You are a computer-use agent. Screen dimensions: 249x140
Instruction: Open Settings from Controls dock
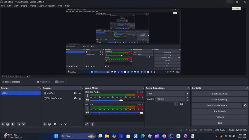[x=220, y=117]
